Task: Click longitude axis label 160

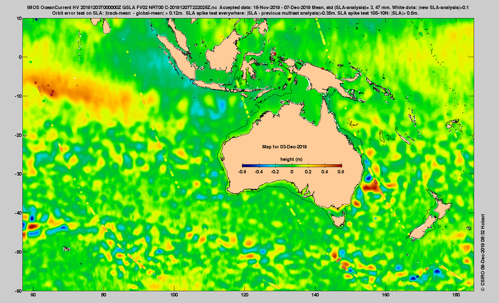Action: (x=385, y=295)
